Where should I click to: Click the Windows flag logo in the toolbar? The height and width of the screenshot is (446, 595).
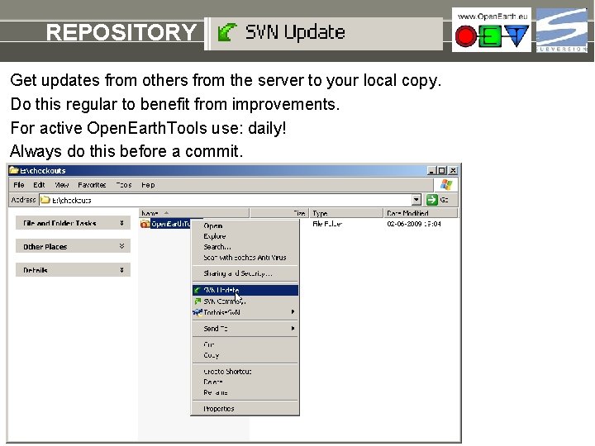446,185
